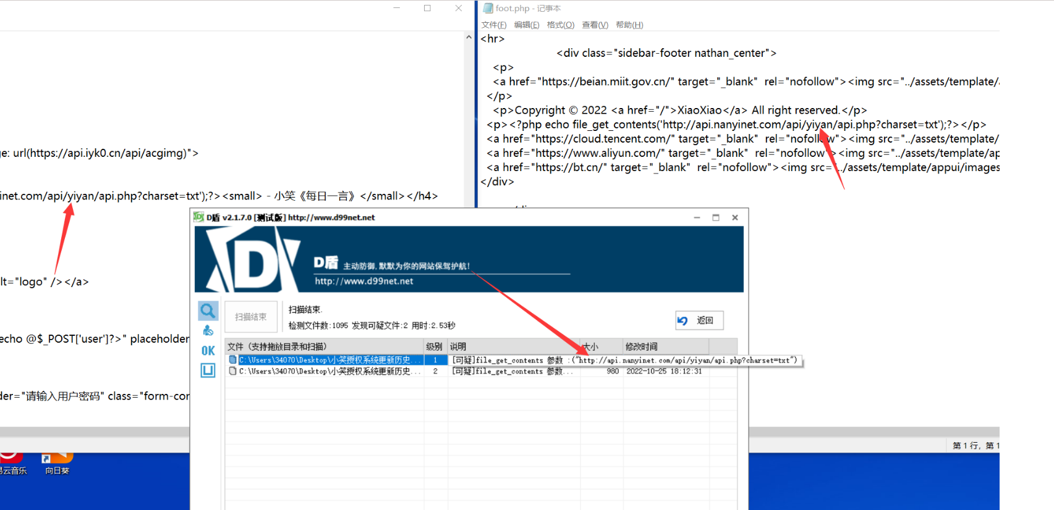Click the $_POST['user'] line in left notepad
This screenshot has height=510, width=1054.
(95, 338)
